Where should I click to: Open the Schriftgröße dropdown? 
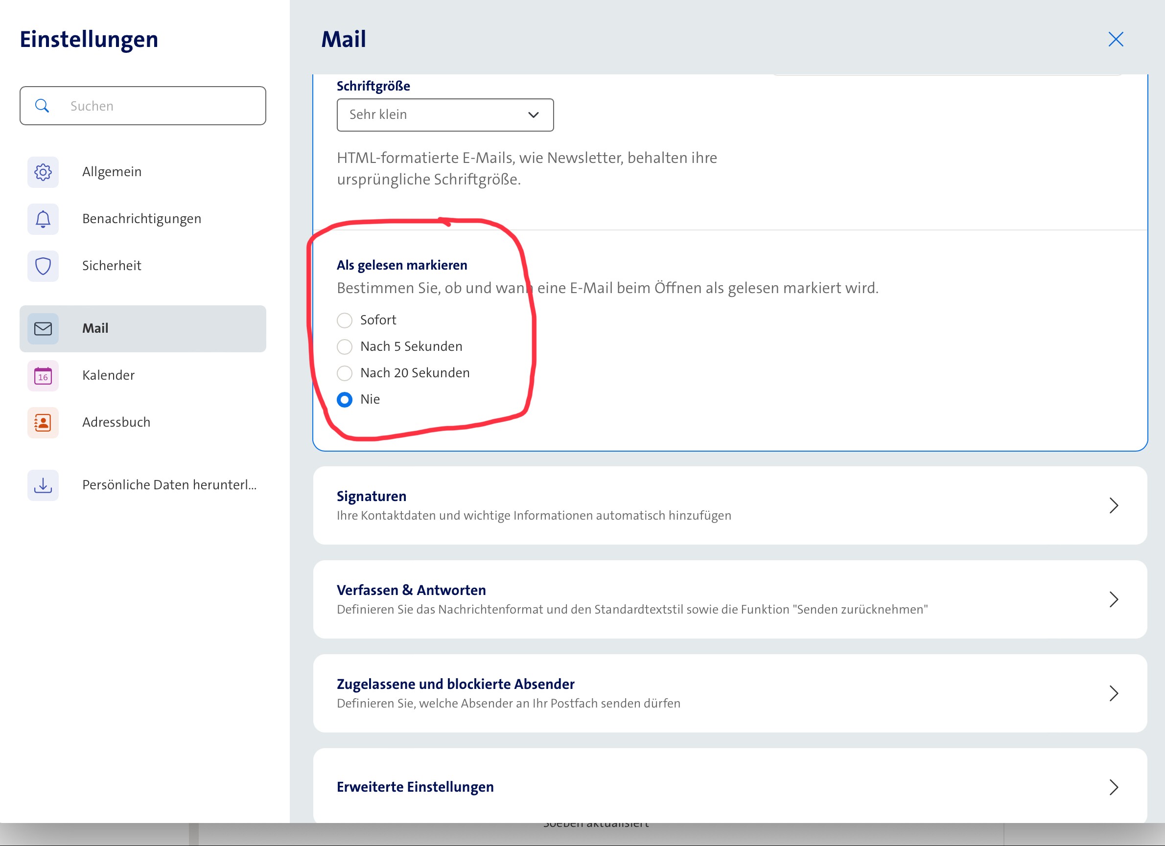click(x=445, y=115)
